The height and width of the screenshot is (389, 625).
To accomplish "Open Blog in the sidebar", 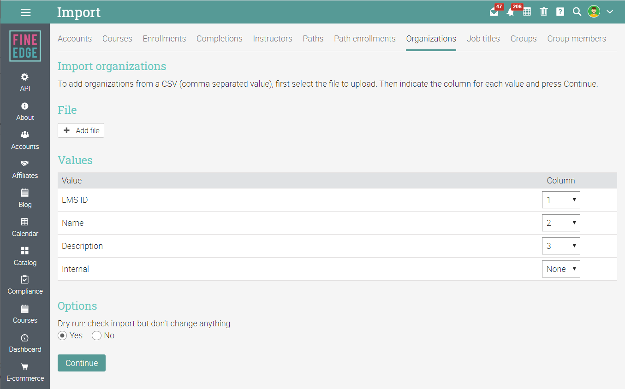I will coord(25,198).
